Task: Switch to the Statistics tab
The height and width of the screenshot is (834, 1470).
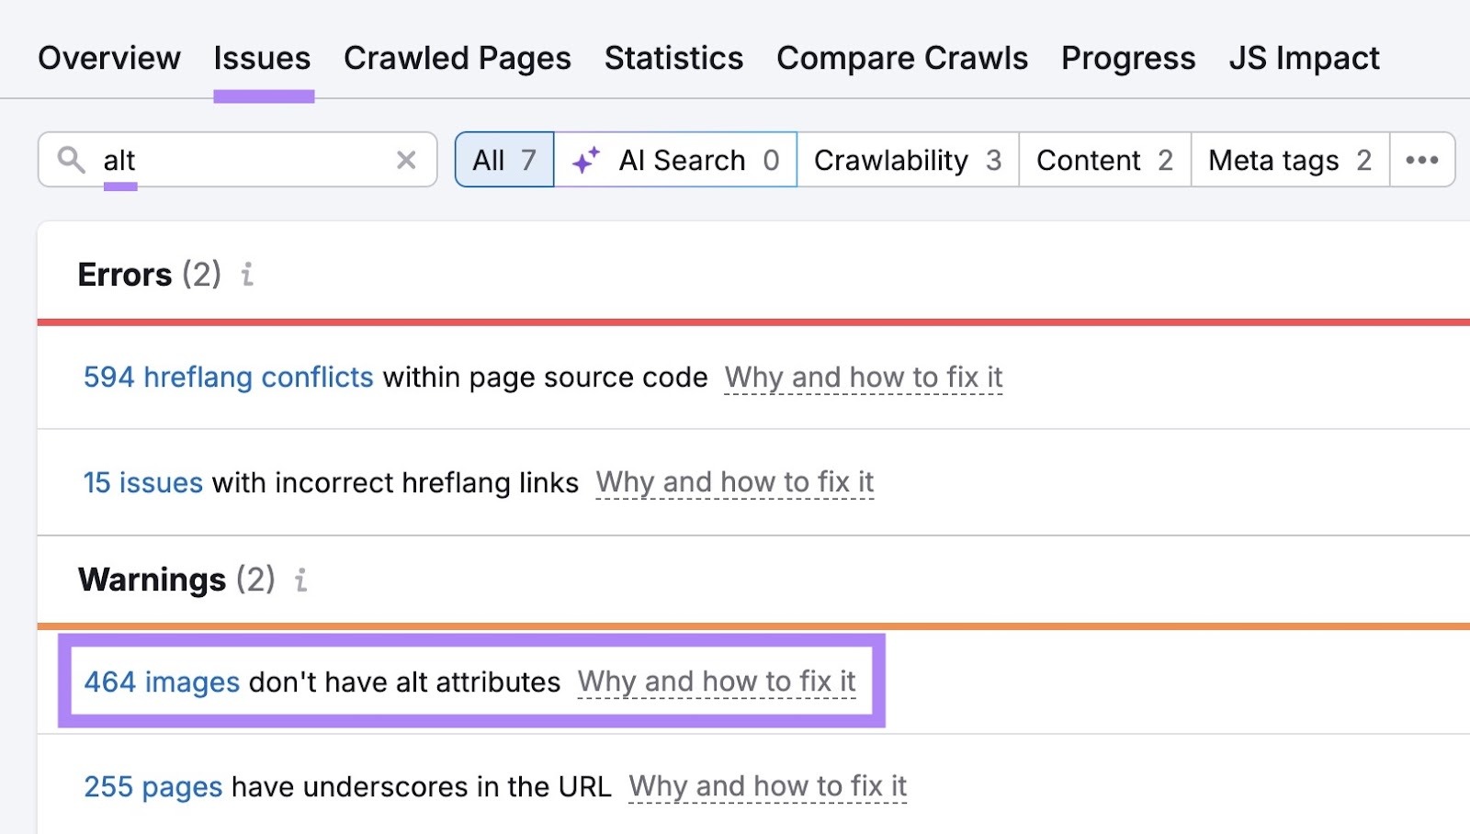Action: [673, 57]
